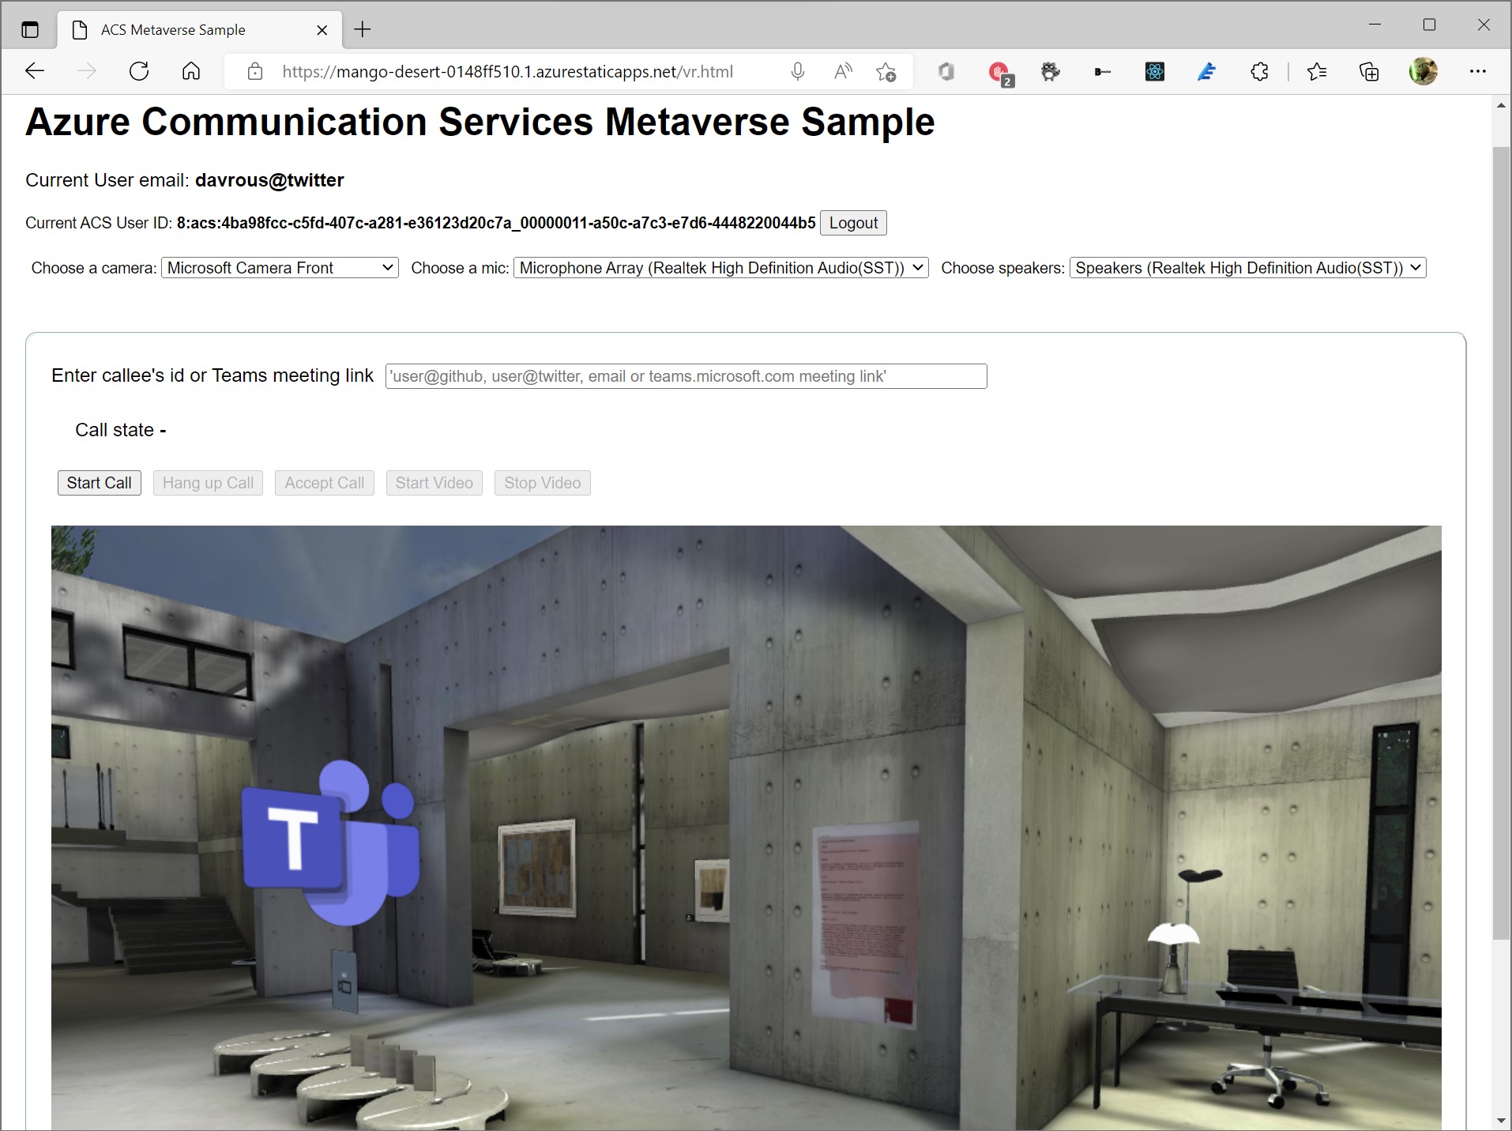Click the Stop Video button
This screenshot has height=1131, width=1512.
pyautogui.click(x=543, y=483)
